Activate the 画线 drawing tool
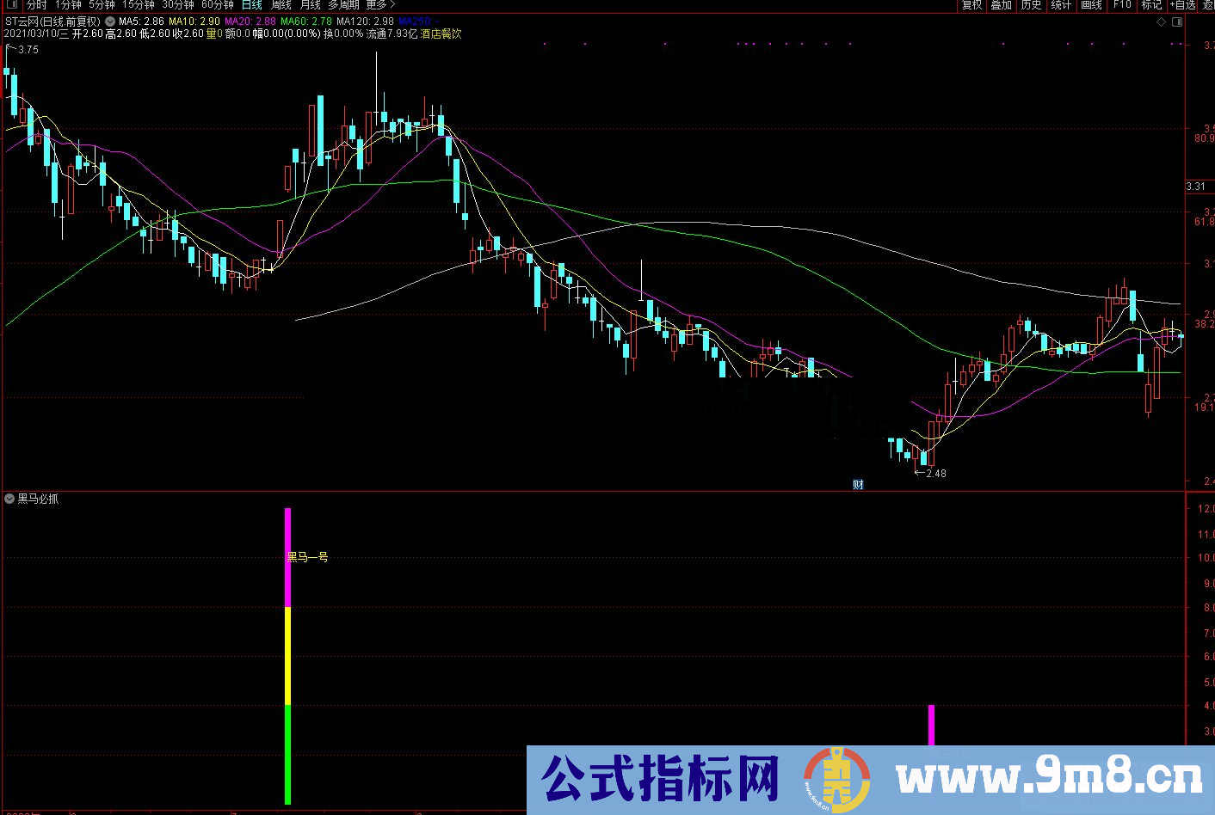 point(1089,5)
